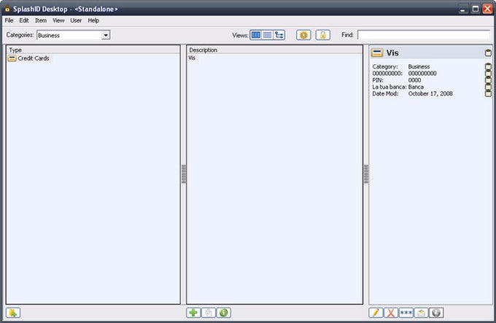Open the View menu
Viewport: 496px width, 323px height.
coord(58,20)
